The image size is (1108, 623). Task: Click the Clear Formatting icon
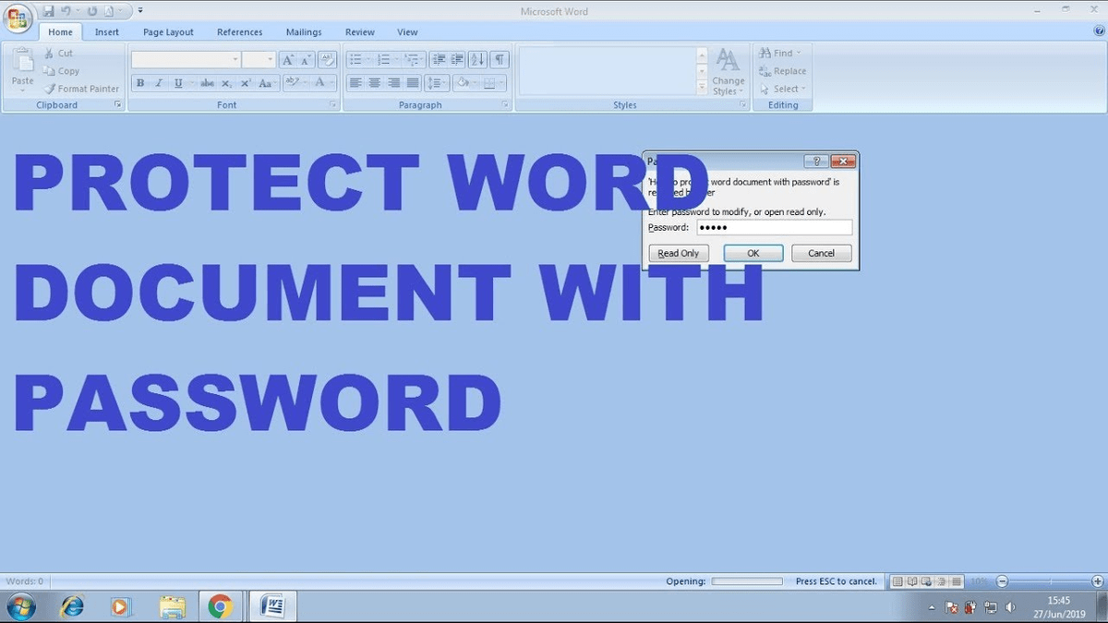328,59
